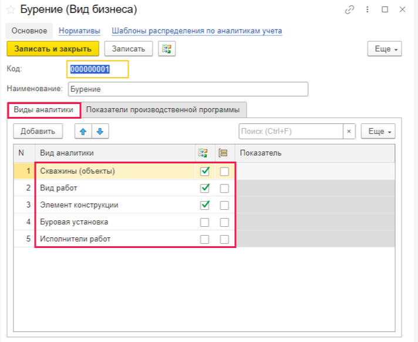Click the Записать button
Viewport: 418px width, 342px height.
(x=129, y=49)
